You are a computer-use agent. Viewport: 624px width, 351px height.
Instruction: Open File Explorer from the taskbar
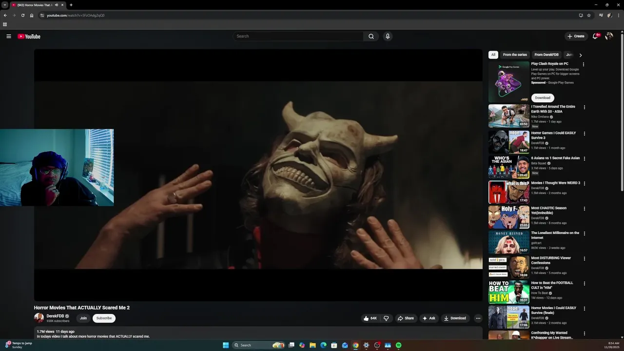pyautogui.click(x=312, y=345)
